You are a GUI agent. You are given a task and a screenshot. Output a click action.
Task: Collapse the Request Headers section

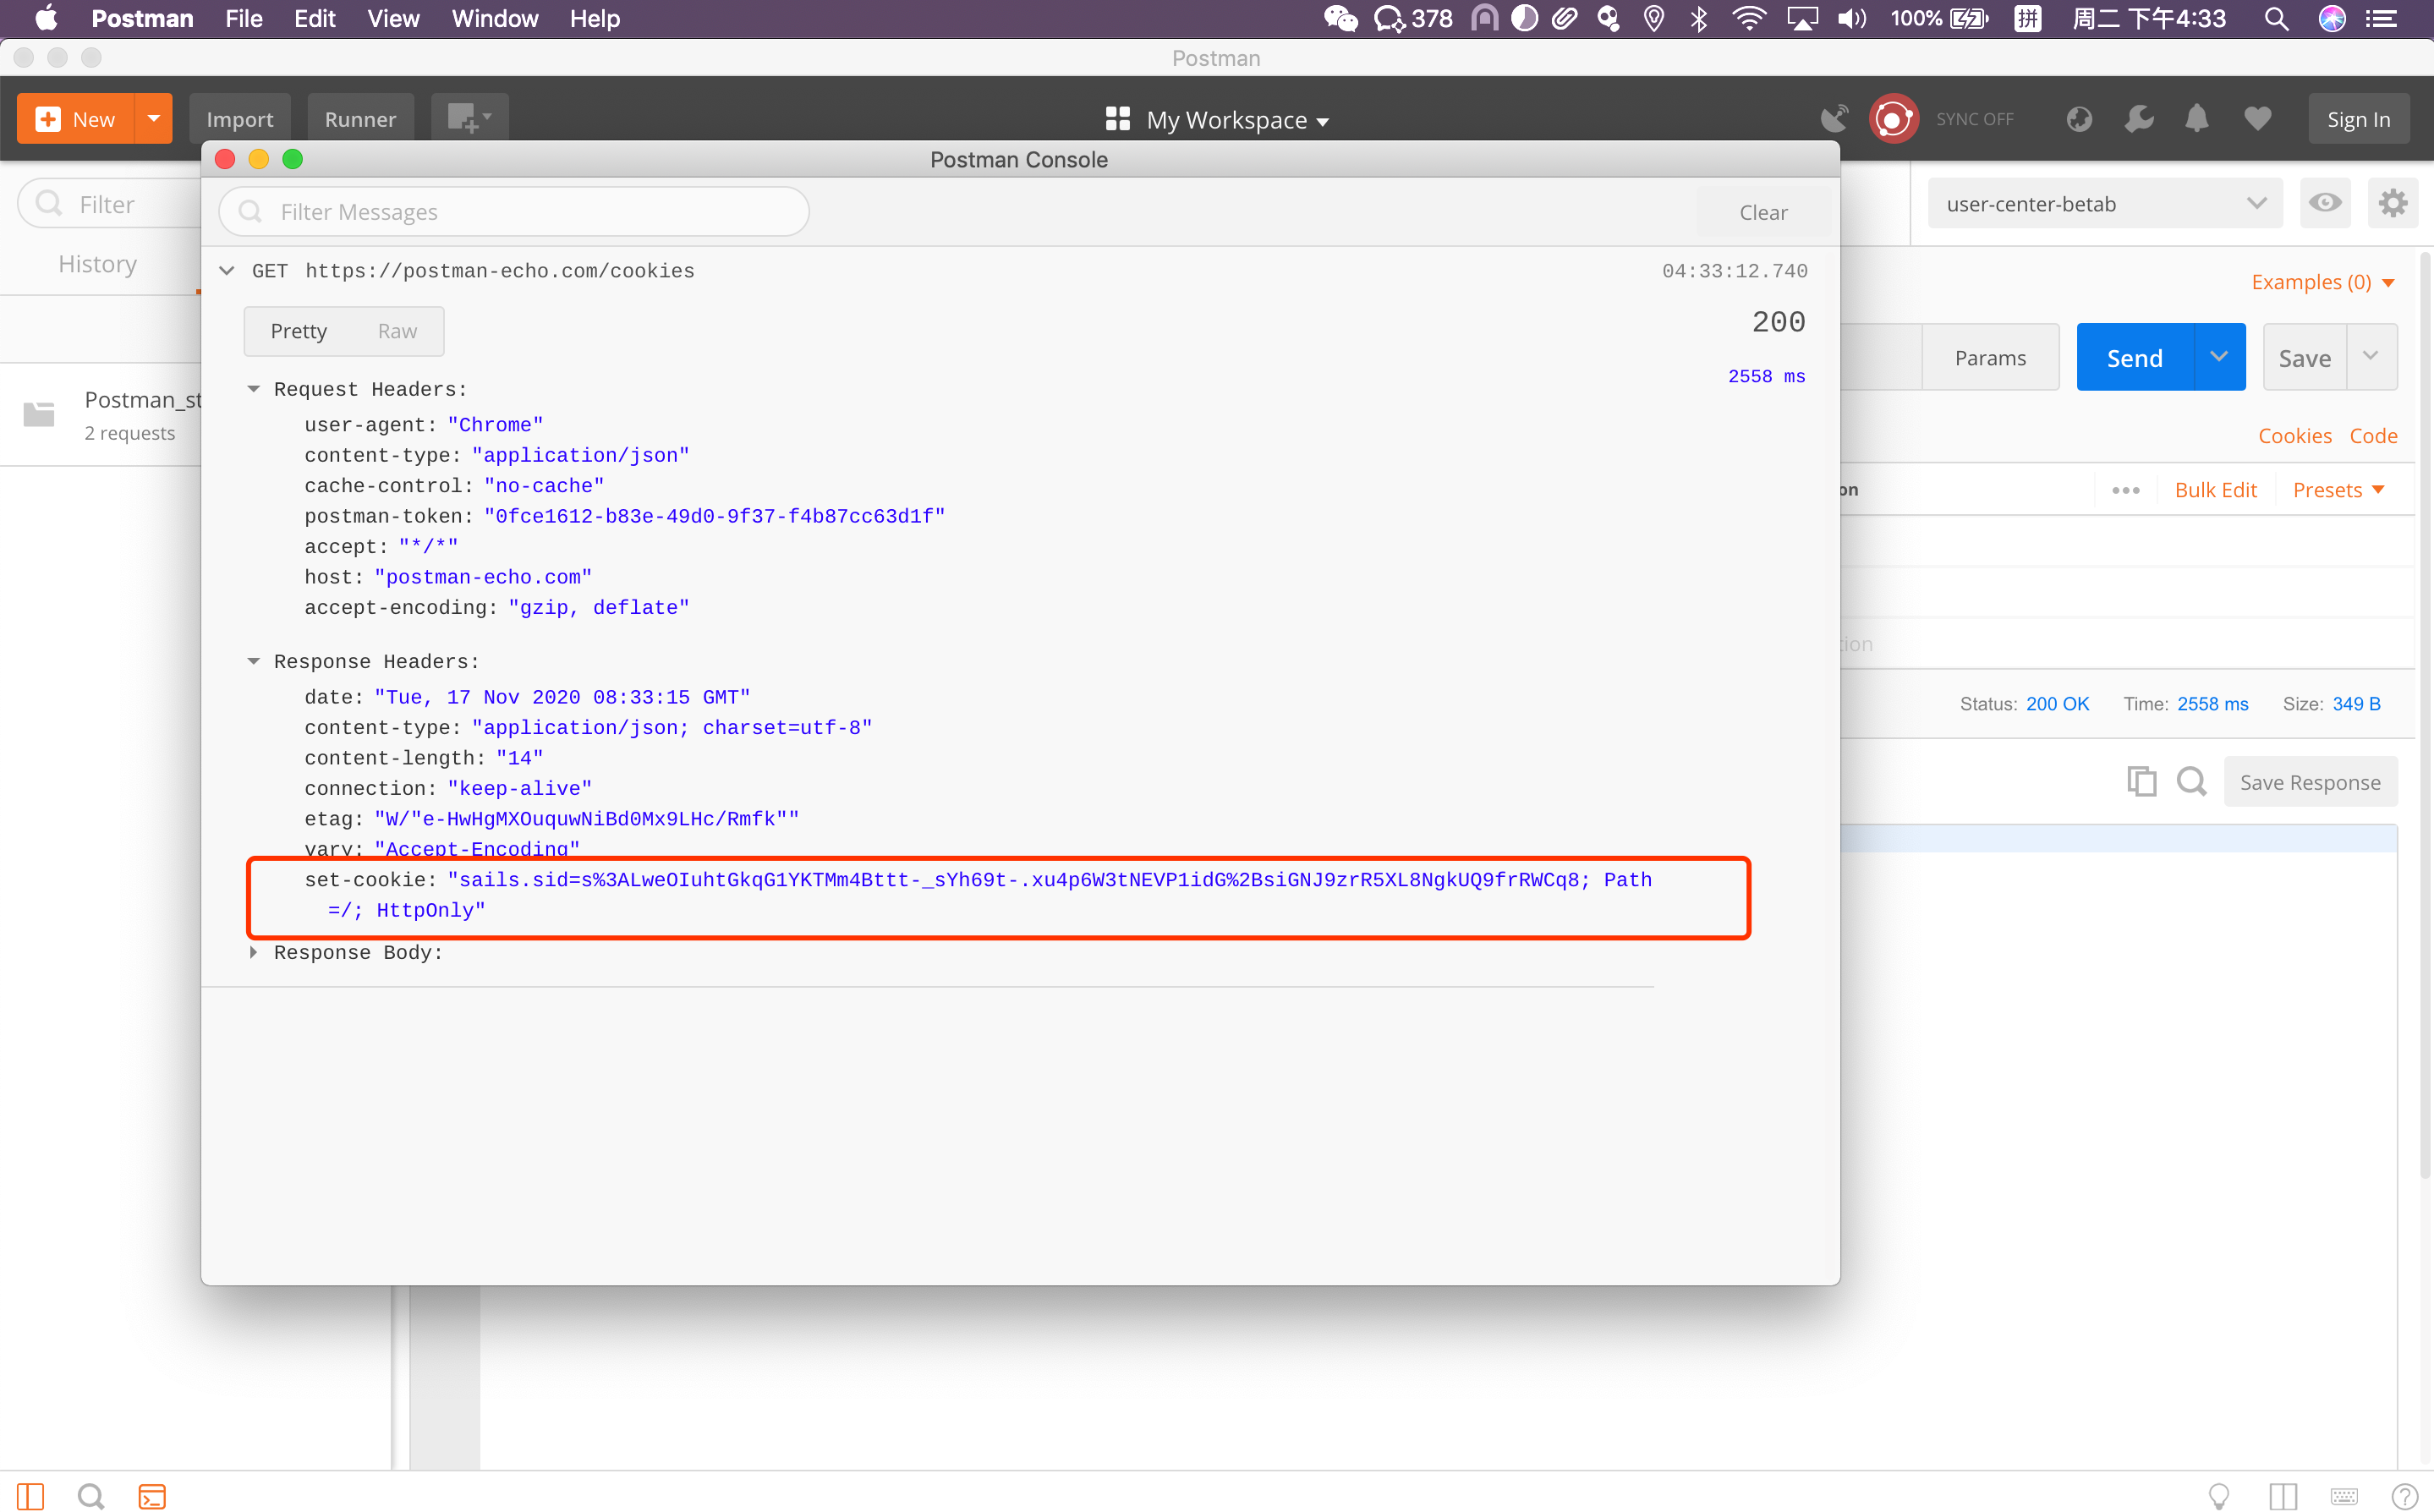(253, 389)
